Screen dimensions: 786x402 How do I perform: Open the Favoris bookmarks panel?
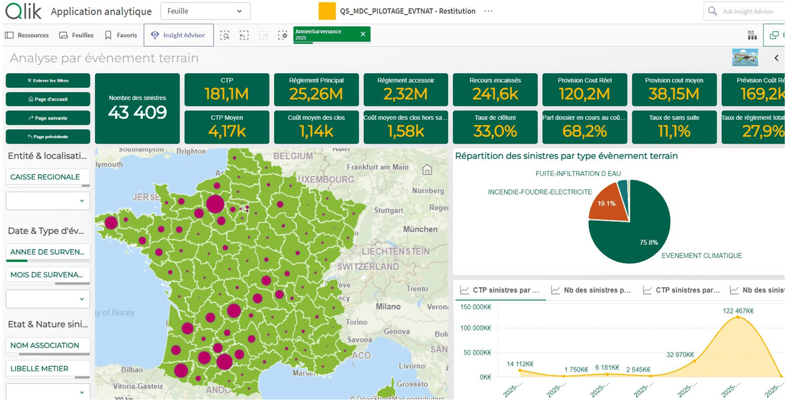tap(120, 35)
